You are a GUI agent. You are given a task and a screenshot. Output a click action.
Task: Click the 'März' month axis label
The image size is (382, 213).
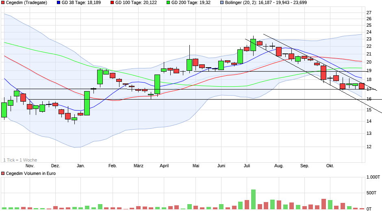[x=139, y=166]
